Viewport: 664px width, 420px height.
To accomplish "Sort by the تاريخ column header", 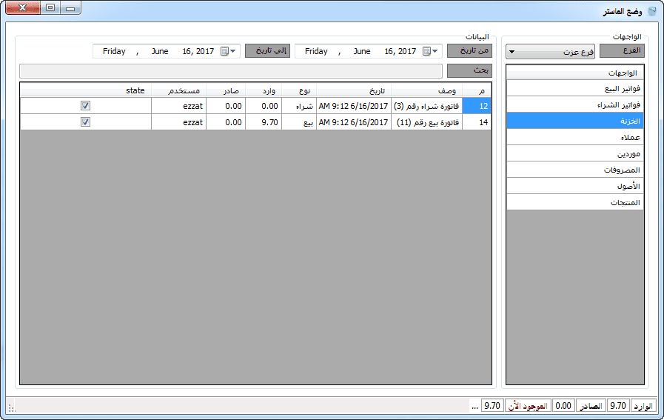I will tap(354, 90).
